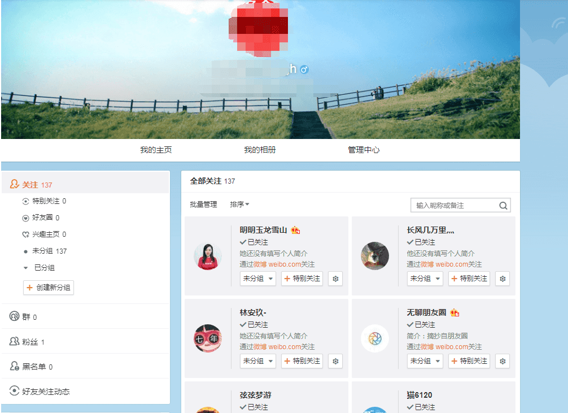
Task: Click the 黑名单 blacklist icon in sidebar
Action: [14, 366]
